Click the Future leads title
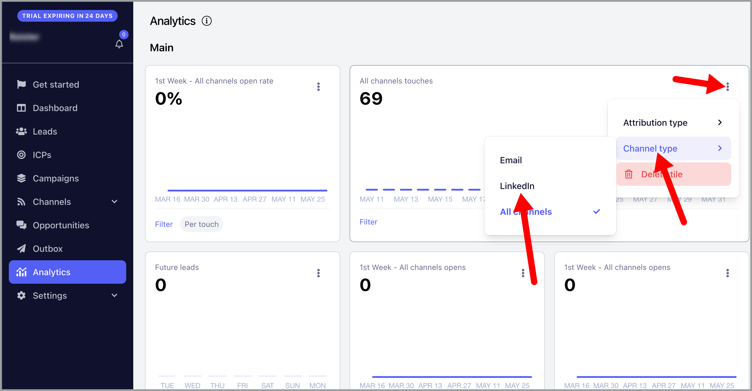This screenshot has height=391, width=752. pos(177,267)
